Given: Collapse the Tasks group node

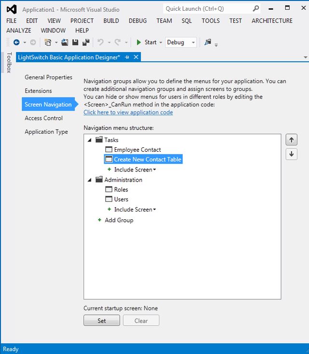Looking at the screenshot, I should [x=90, y=140].
